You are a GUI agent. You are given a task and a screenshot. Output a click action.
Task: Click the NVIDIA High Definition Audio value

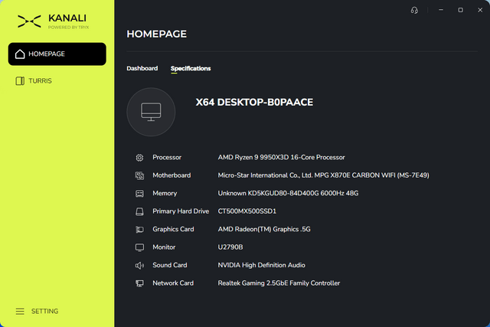[262, 265]
